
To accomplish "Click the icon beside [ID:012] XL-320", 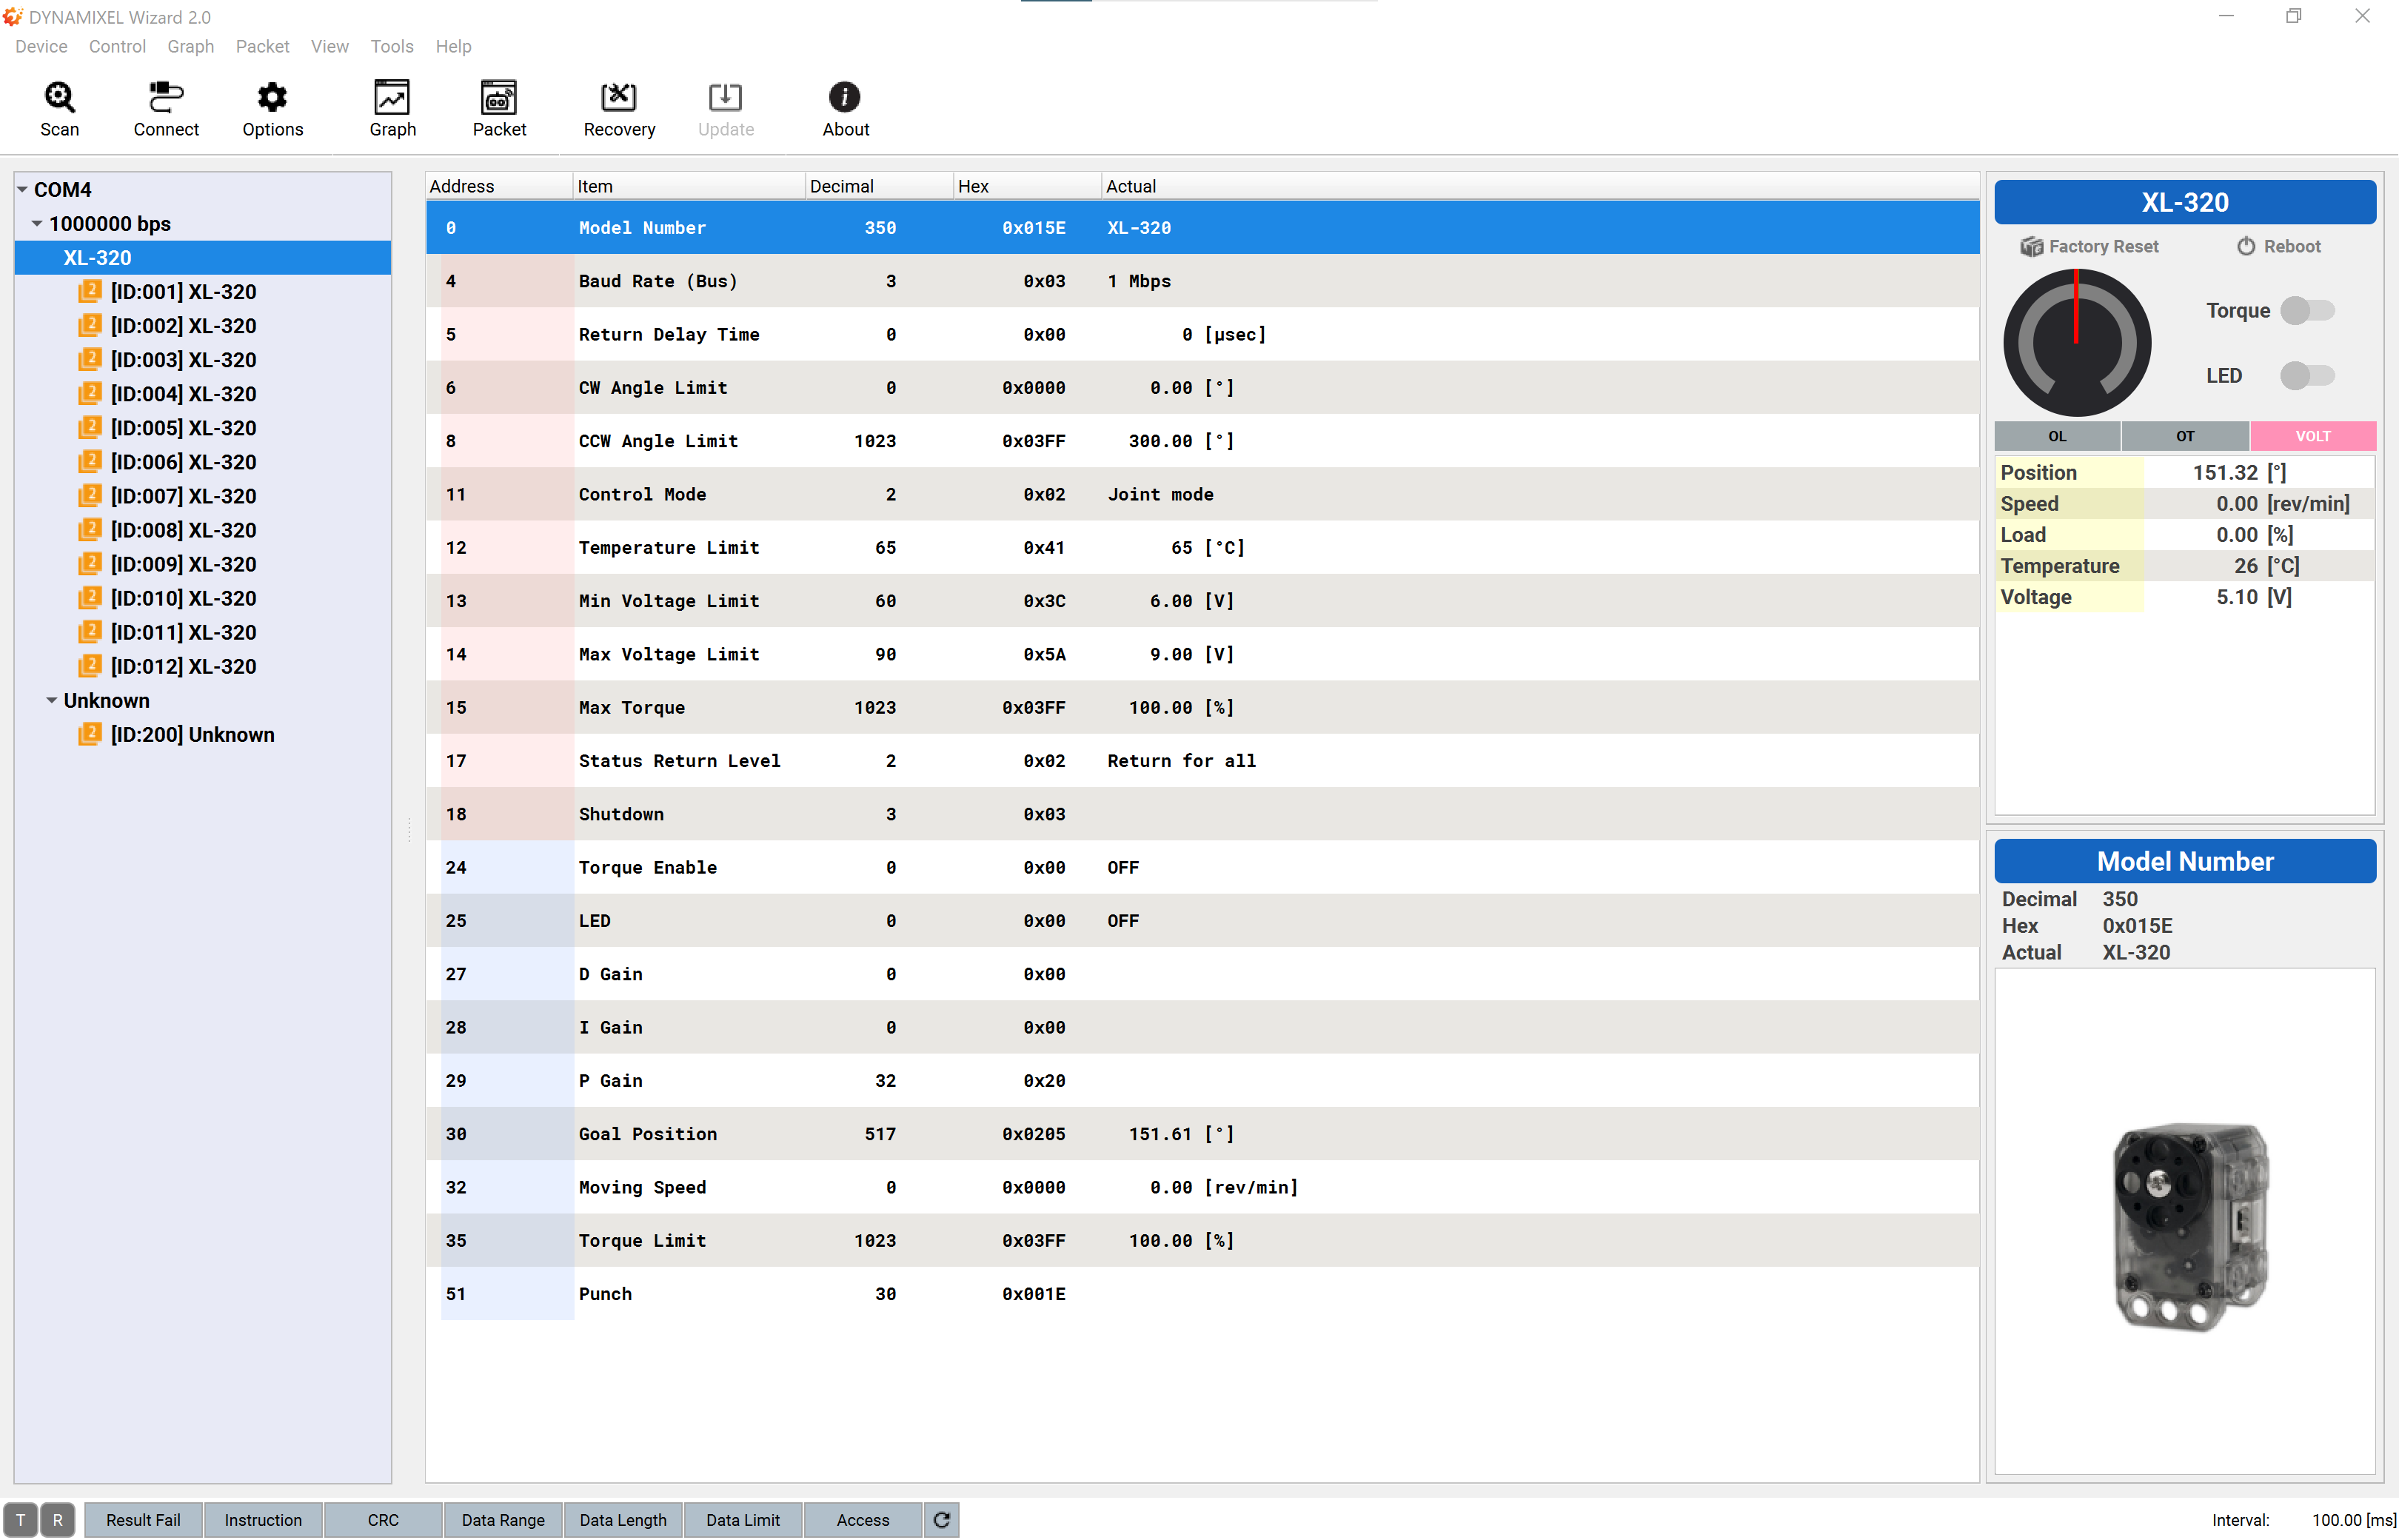I will click(90, 665).
